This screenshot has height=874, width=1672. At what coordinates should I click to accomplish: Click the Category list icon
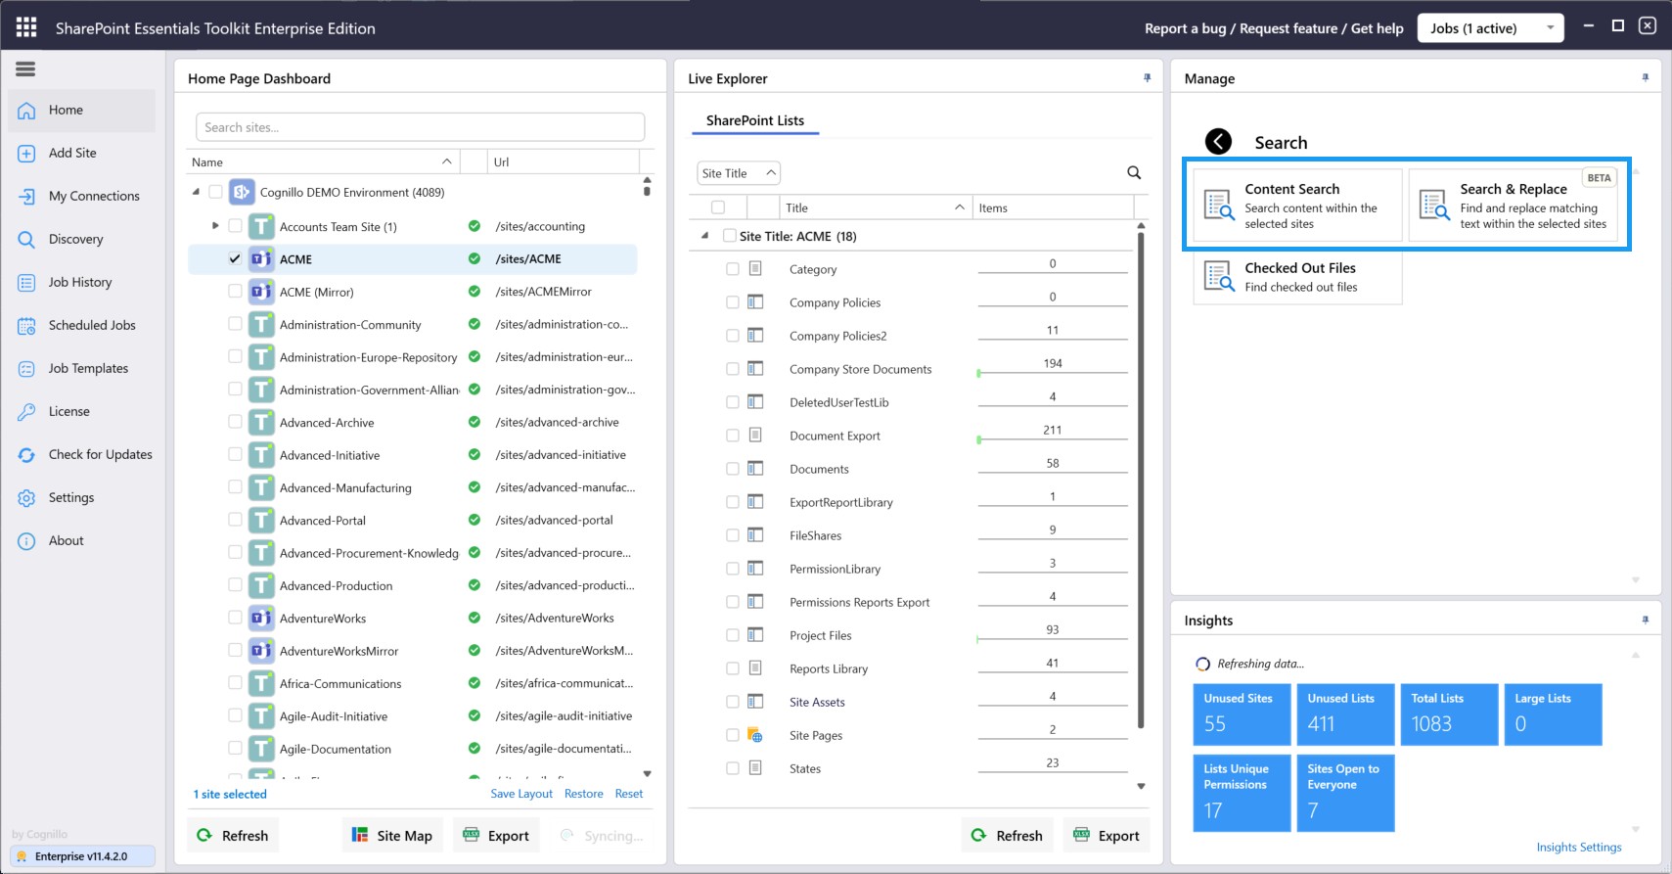755,268
